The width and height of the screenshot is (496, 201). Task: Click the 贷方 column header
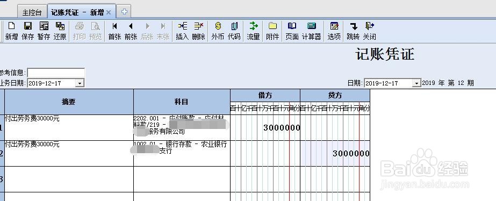[335, 95]
